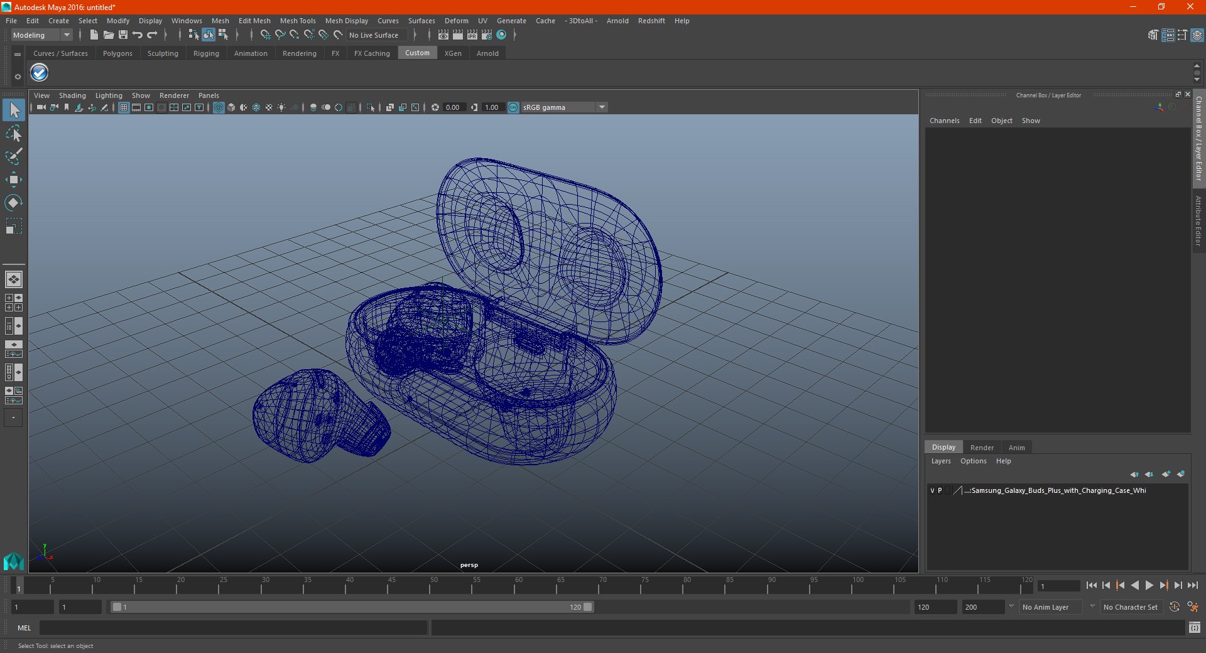Open Channels menu in Channel Box
Image resolution: width=1206 pixels, height=653 pixels.
(x=944, y=121)
